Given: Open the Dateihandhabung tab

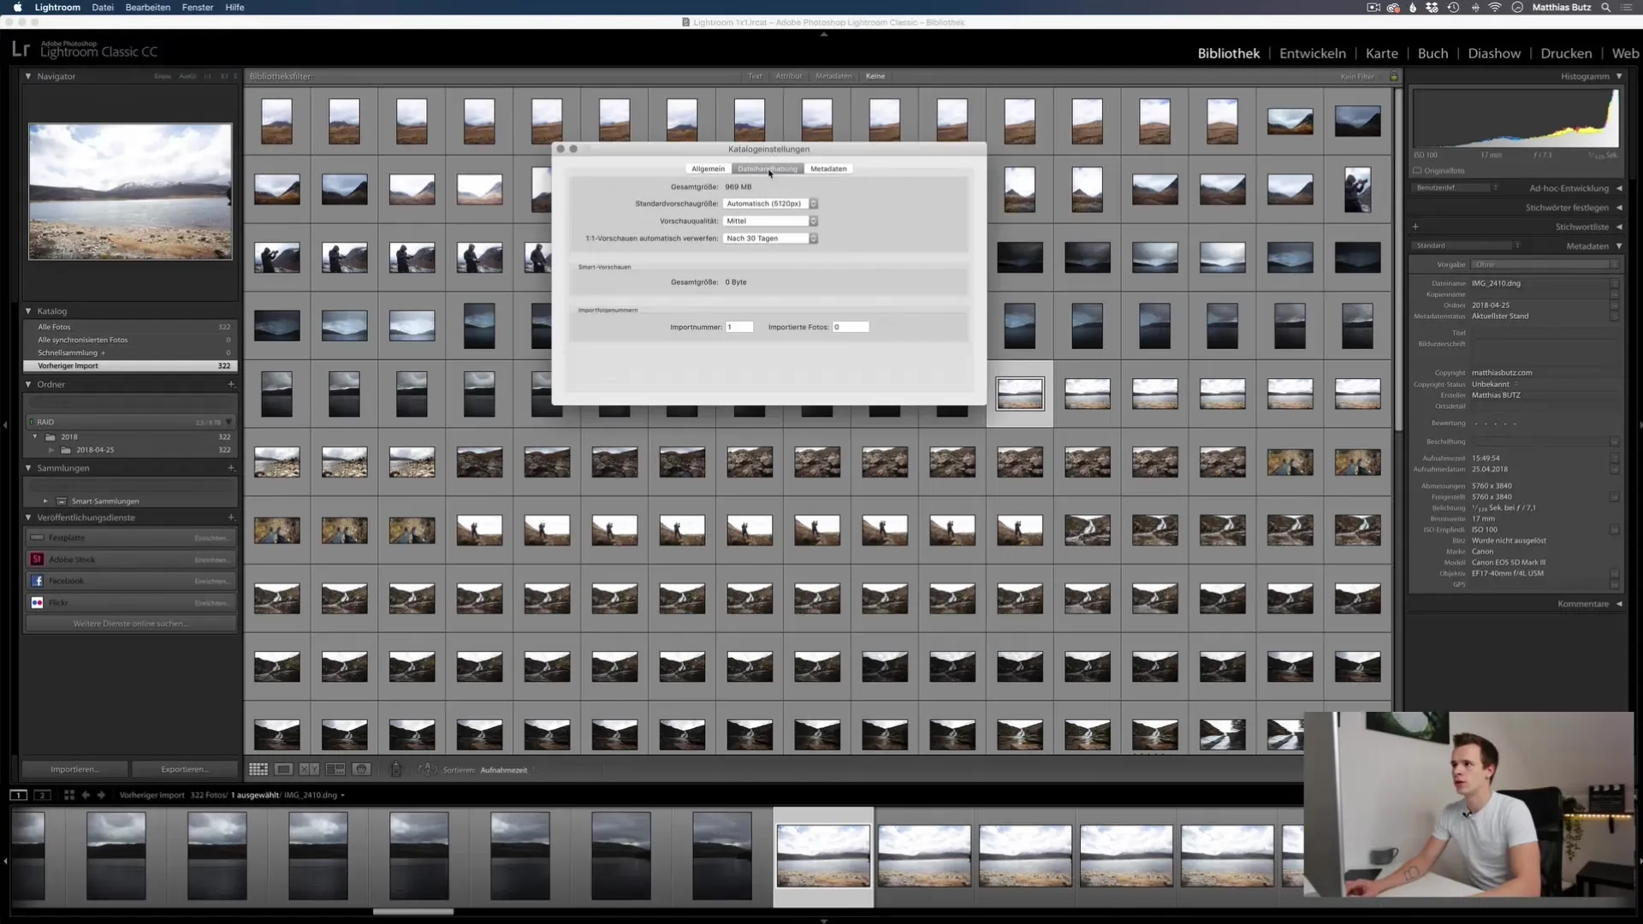Looking at the screenshot, I should [768, 169].
